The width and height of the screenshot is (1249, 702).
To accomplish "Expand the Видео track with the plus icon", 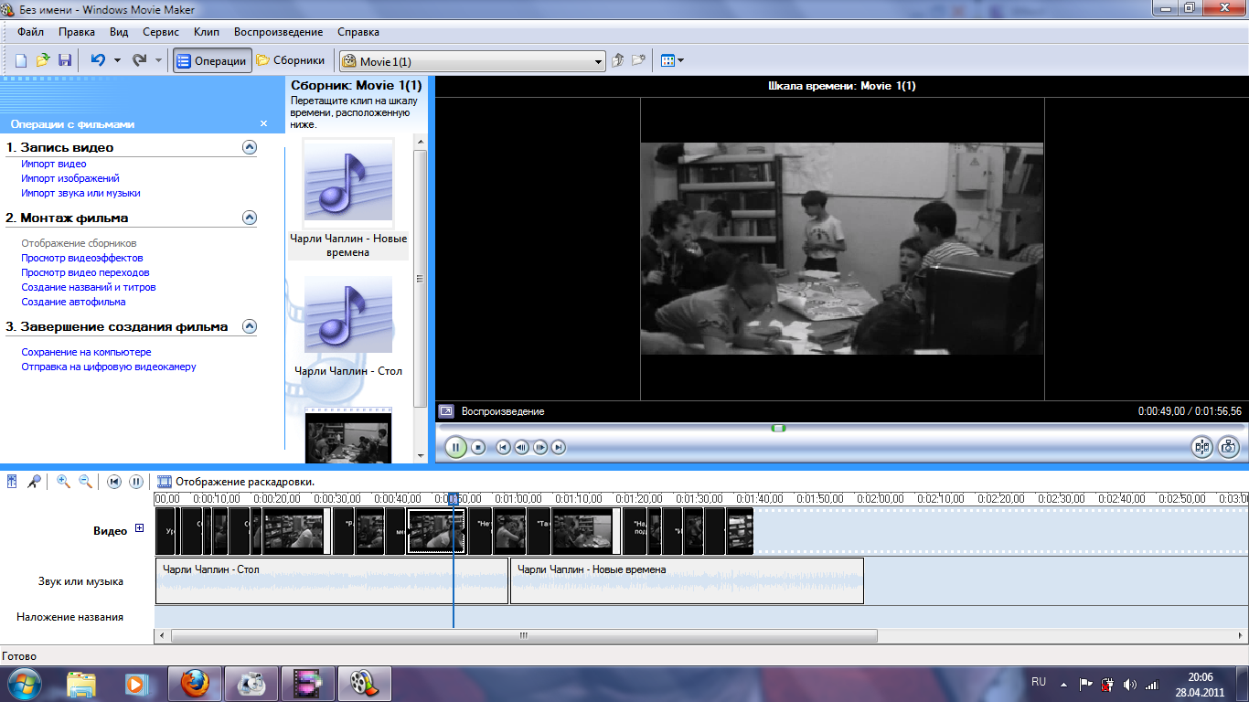I will pos(139,527).
